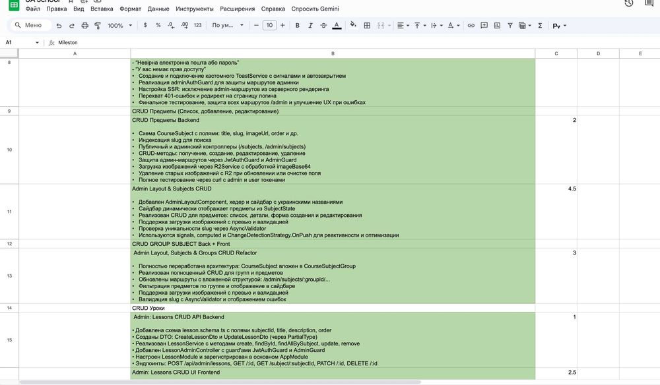Select column A header
Image resolution: width=660 pixels, height=385 pixels.
tap(75, 53)
